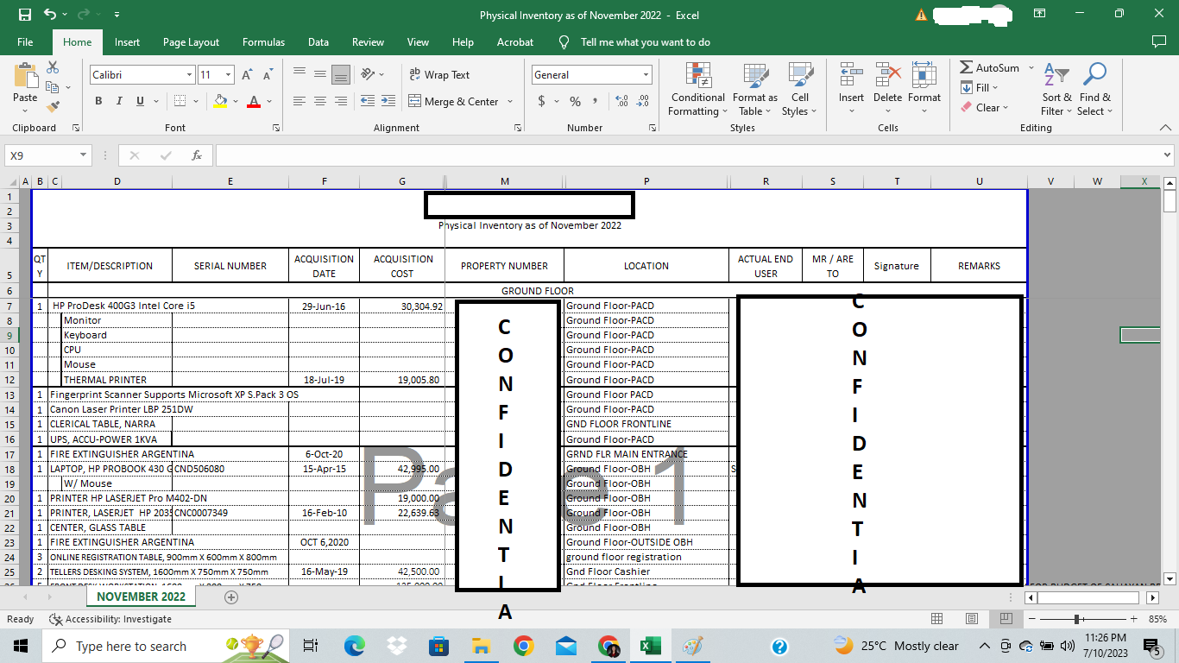Viewport: 1179px width, 663px height.
Task: Decrease font size with the small A icon
Action: [x=268, y=75]
